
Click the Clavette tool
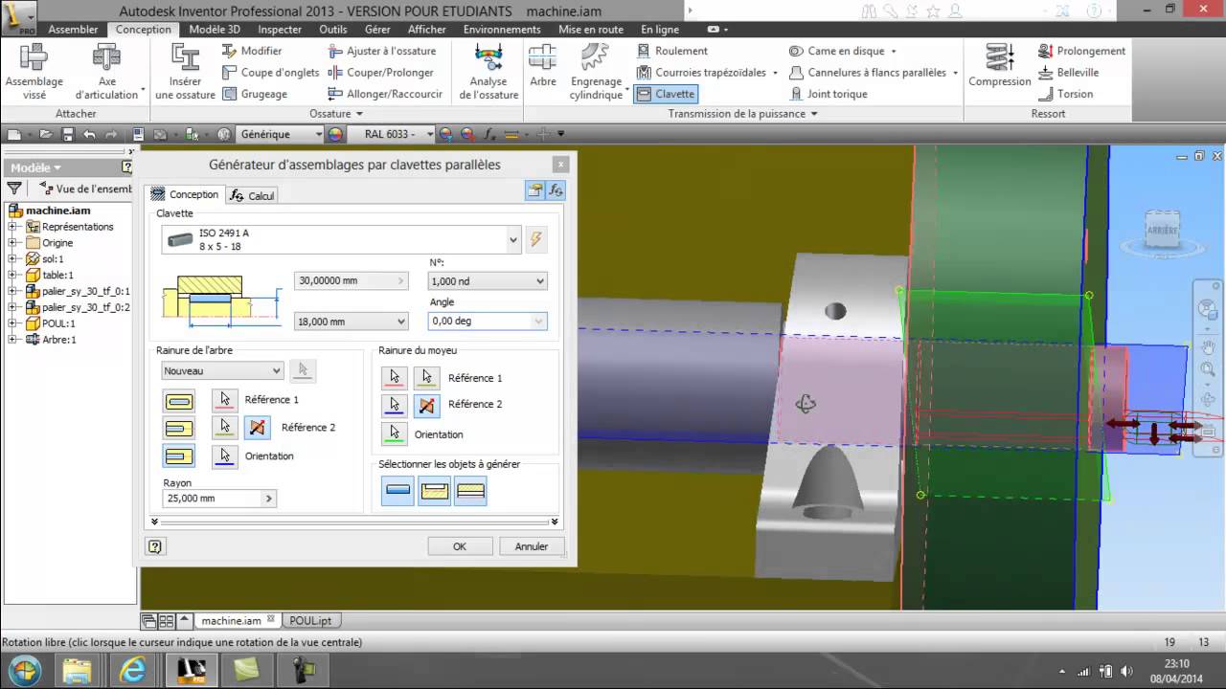click(665, 94)
